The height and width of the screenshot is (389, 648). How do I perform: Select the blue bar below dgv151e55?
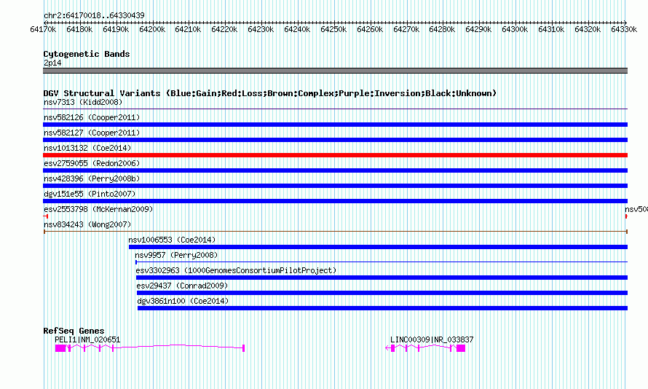pyautogui.click(x=335, y=201)
